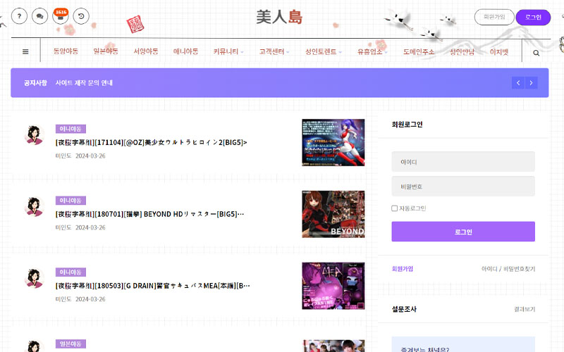The image size is (564, 352).
Task: Click avatar beside BEYOND HD post
Action: coord(34,206)
